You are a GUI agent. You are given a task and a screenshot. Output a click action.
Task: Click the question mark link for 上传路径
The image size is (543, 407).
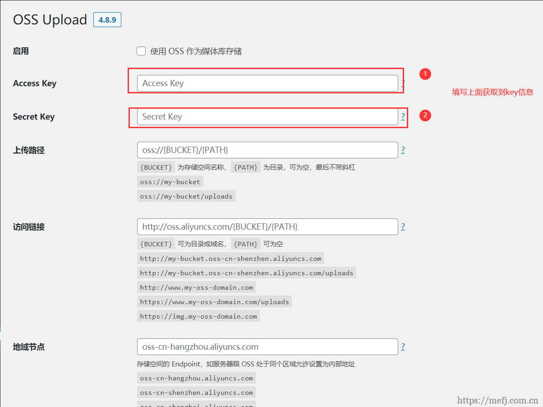[x=403, y=150]
